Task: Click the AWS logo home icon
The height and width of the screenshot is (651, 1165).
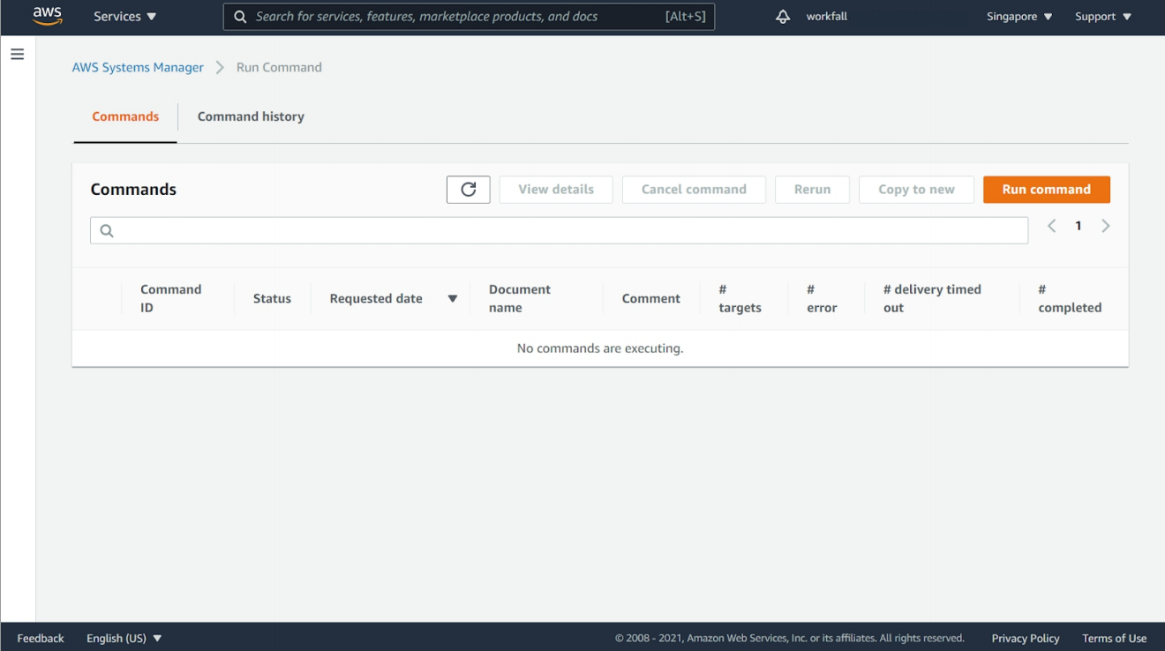Action: click(47, 16)
